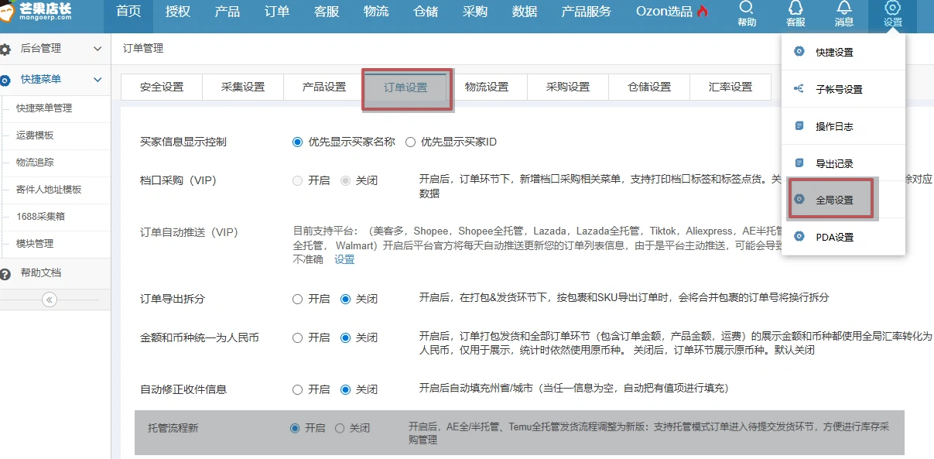Click the help document question icon
This screenshot has width=934, height=459.
(6, 273)
